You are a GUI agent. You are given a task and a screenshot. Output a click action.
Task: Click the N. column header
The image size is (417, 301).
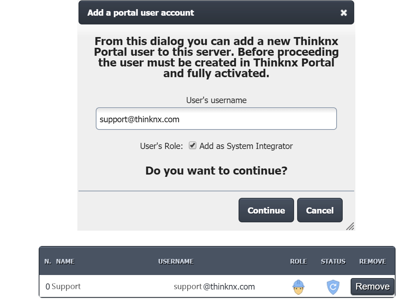pyautogui.click(x=48, y=262)
